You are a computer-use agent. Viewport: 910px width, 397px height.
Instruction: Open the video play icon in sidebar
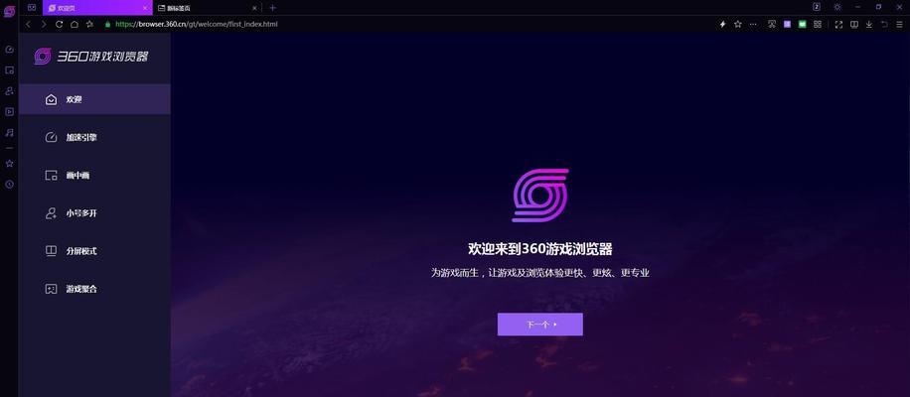tap(9, 112)
